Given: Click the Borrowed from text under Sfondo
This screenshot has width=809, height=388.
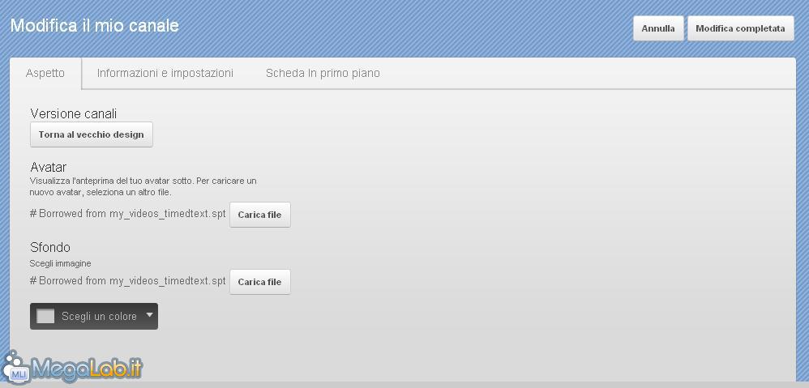Looking at the screenshot, I should pos(128,281).
